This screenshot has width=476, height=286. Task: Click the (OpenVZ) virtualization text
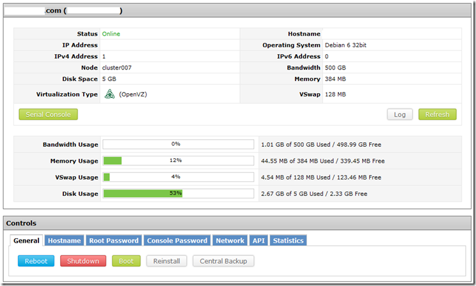[133, 94]
